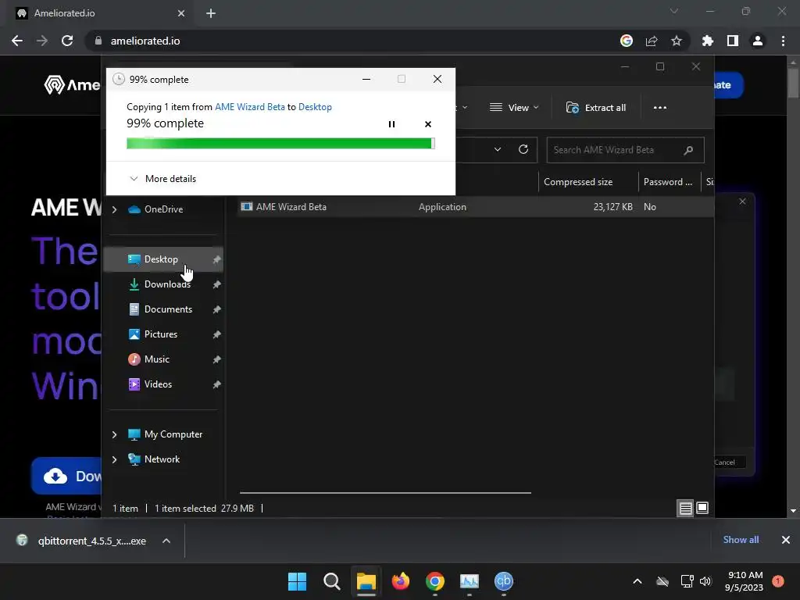Click the pin icon beside Videos
This screenshot has height=600, width=800.
point(216,384)
